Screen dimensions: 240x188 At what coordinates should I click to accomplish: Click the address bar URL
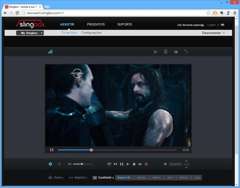[45, 13]
